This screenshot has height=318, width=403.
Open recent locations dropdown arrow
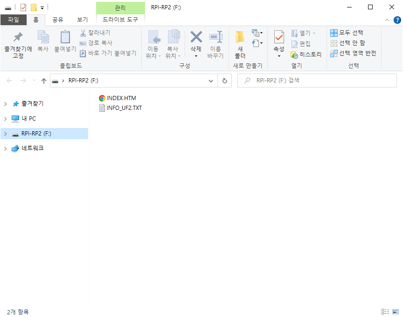34,81
